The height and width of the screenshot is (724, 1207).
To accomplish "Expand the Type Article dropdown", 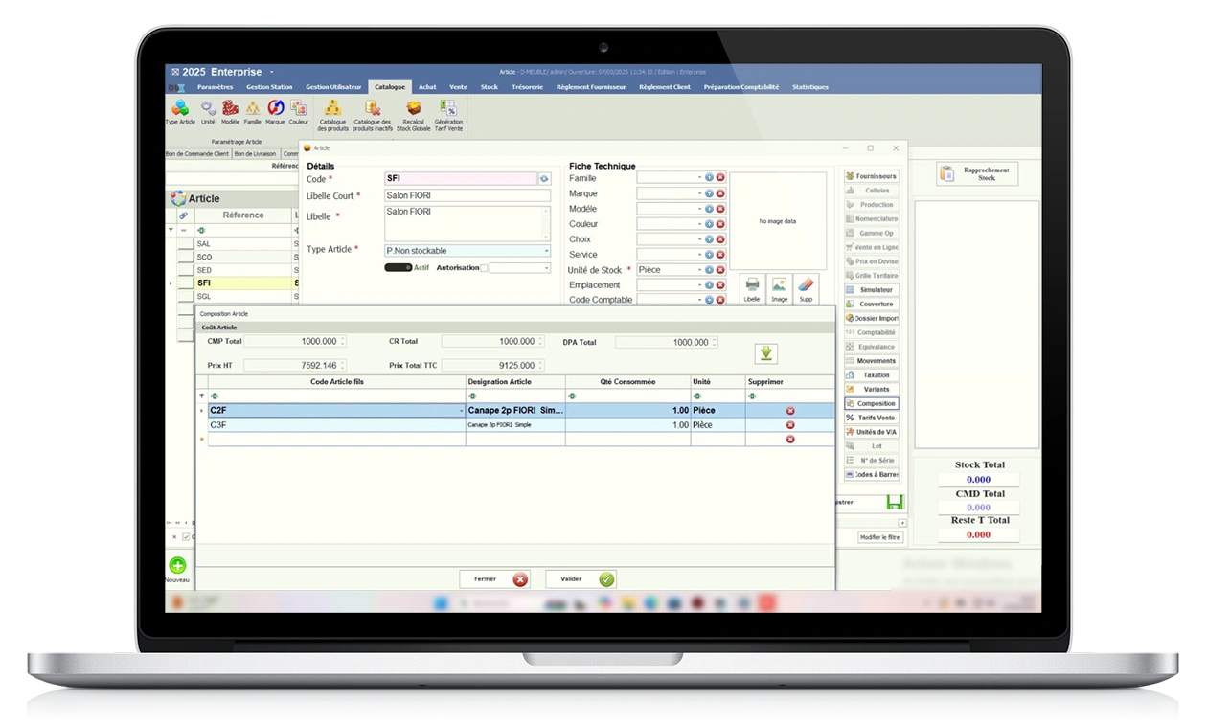I will 547,251.
